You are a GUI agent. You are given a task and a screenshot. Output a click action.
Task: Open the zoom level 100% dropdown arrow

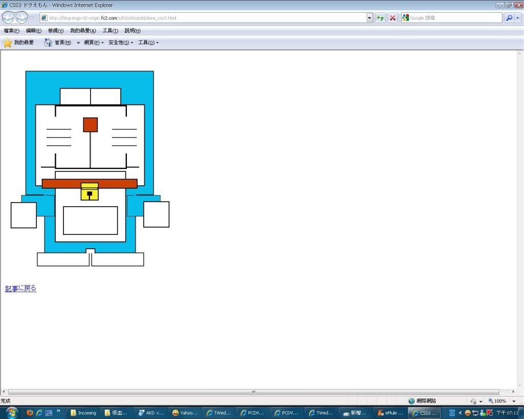tap(514, 401)
